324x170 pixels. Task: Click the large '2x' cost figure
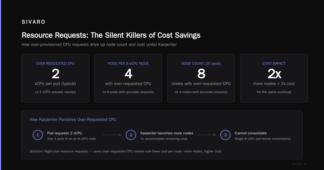(274, 74)
